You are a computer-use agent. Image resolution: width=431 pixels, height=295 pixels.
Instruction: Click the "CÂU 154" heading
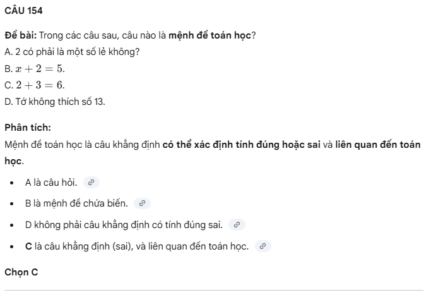23,11
